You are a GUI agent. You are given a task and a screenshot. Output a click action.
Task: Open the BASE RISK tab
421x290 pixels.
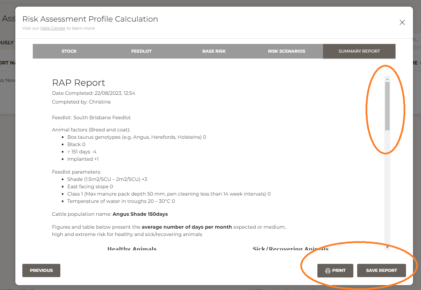pos(214,51)
